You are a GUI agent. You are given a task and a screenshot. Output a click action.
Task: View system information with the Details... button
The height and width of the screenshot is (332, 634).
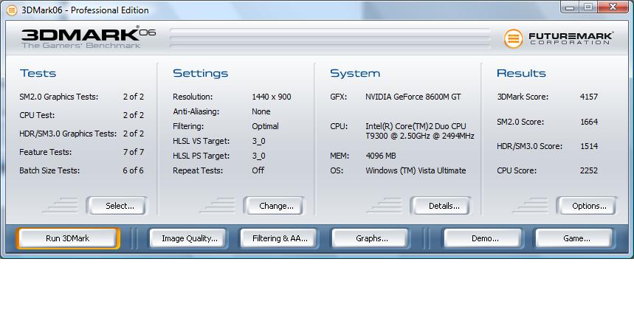(441, 206)
